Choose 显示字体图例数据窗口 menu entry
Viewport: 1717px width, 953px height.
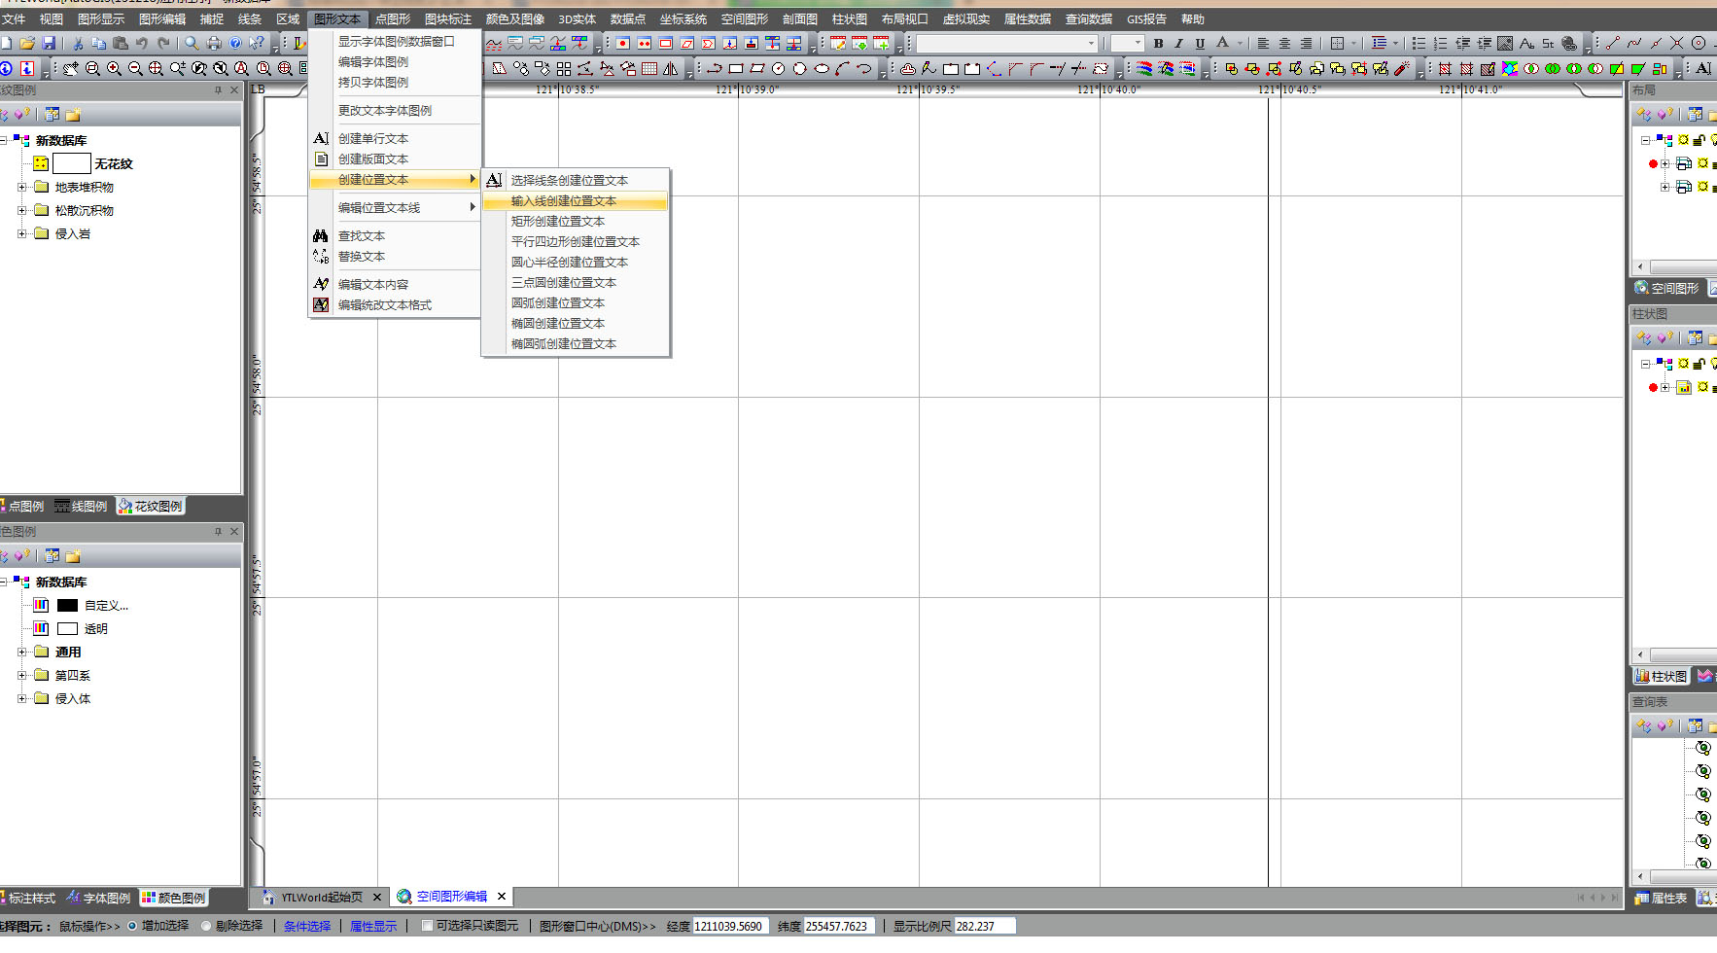[395, 42]
